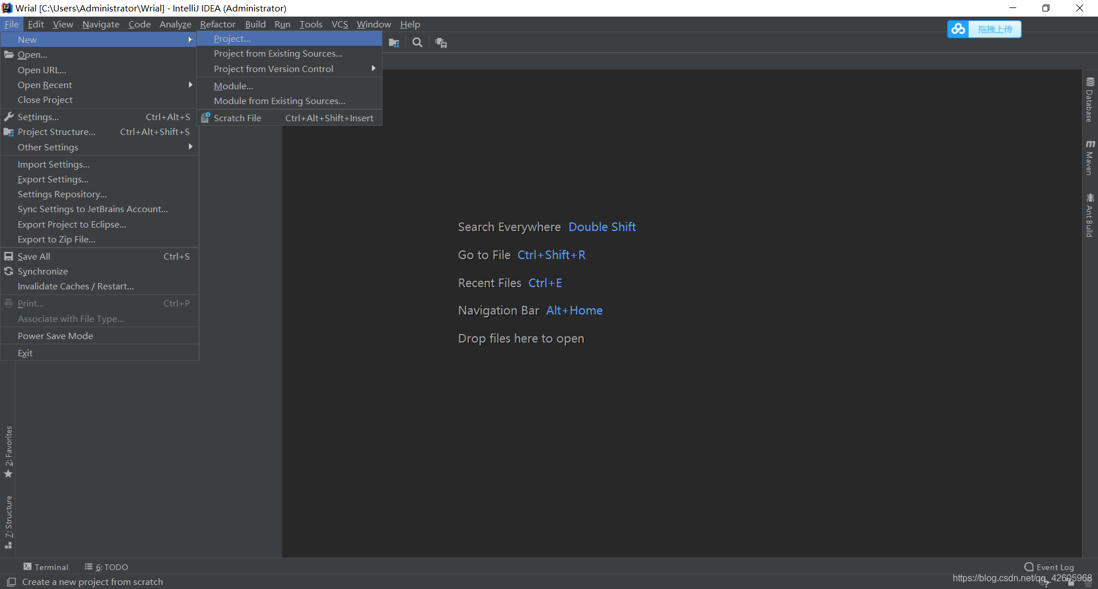This screenshot has height=589, width=1098.
Task: Choose Module from Existing Sources...
Action: click(x=289, y=101)
